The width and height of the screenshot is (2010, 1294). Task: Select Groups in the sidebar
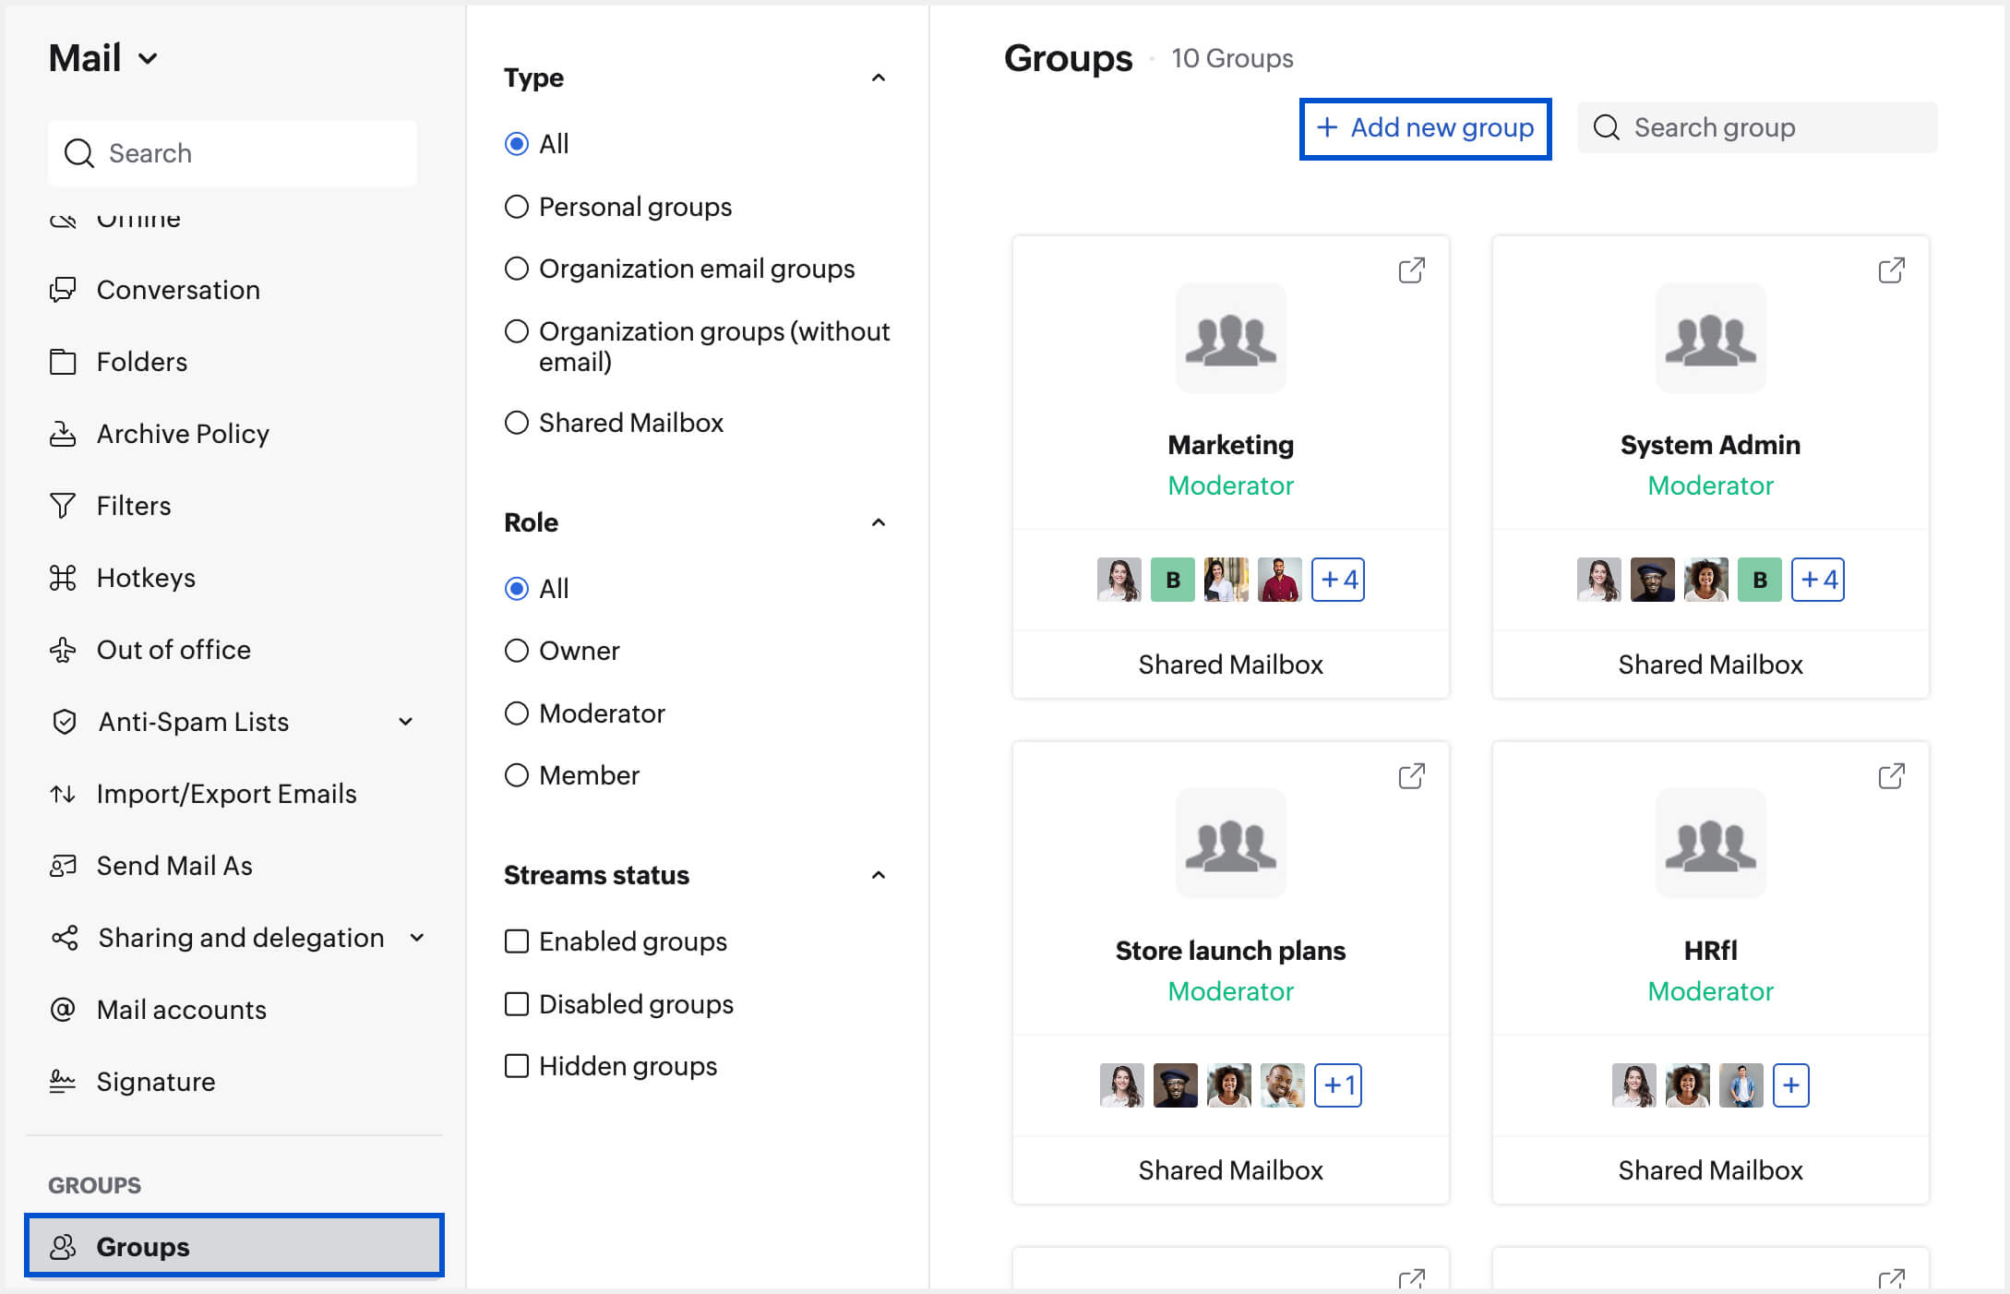[141, 1246]
